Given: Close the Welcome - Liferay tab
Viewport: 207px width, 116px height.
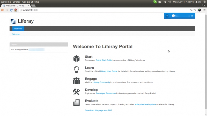Looking at the screenshot, I should click(28, 5).
